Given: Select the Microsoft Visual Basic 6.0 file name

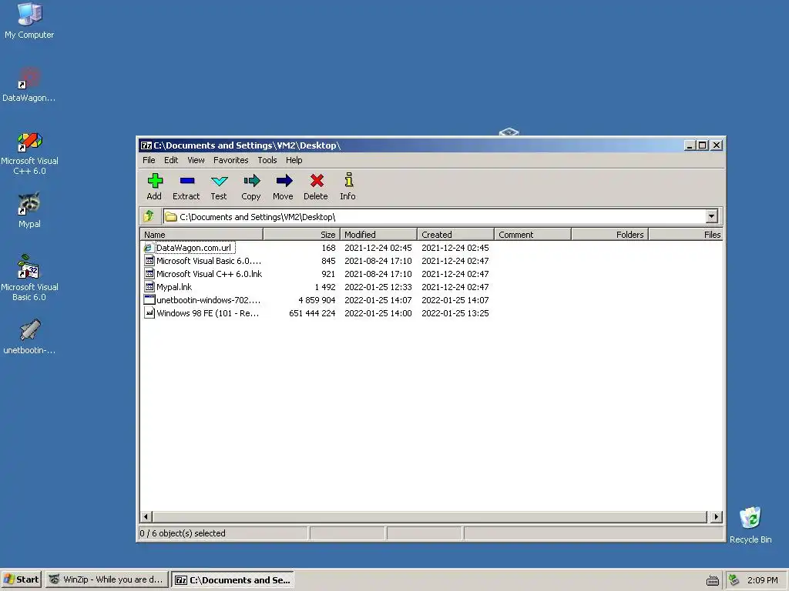Looking at the screenshot, I should [209, 261].
